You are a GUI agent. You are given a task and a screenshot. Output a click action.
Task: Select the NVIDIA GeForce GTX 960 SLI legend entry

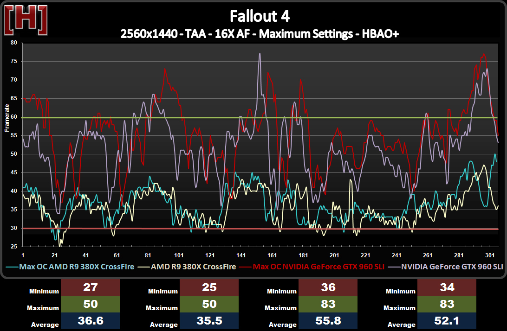(x=446, y=267)
